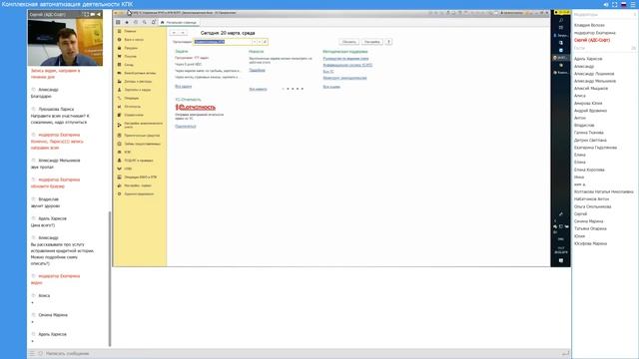Image resolution: width=639 pixels, height=359 pixels.
Task: Click the Настройка button
Action: click(372, 42)
